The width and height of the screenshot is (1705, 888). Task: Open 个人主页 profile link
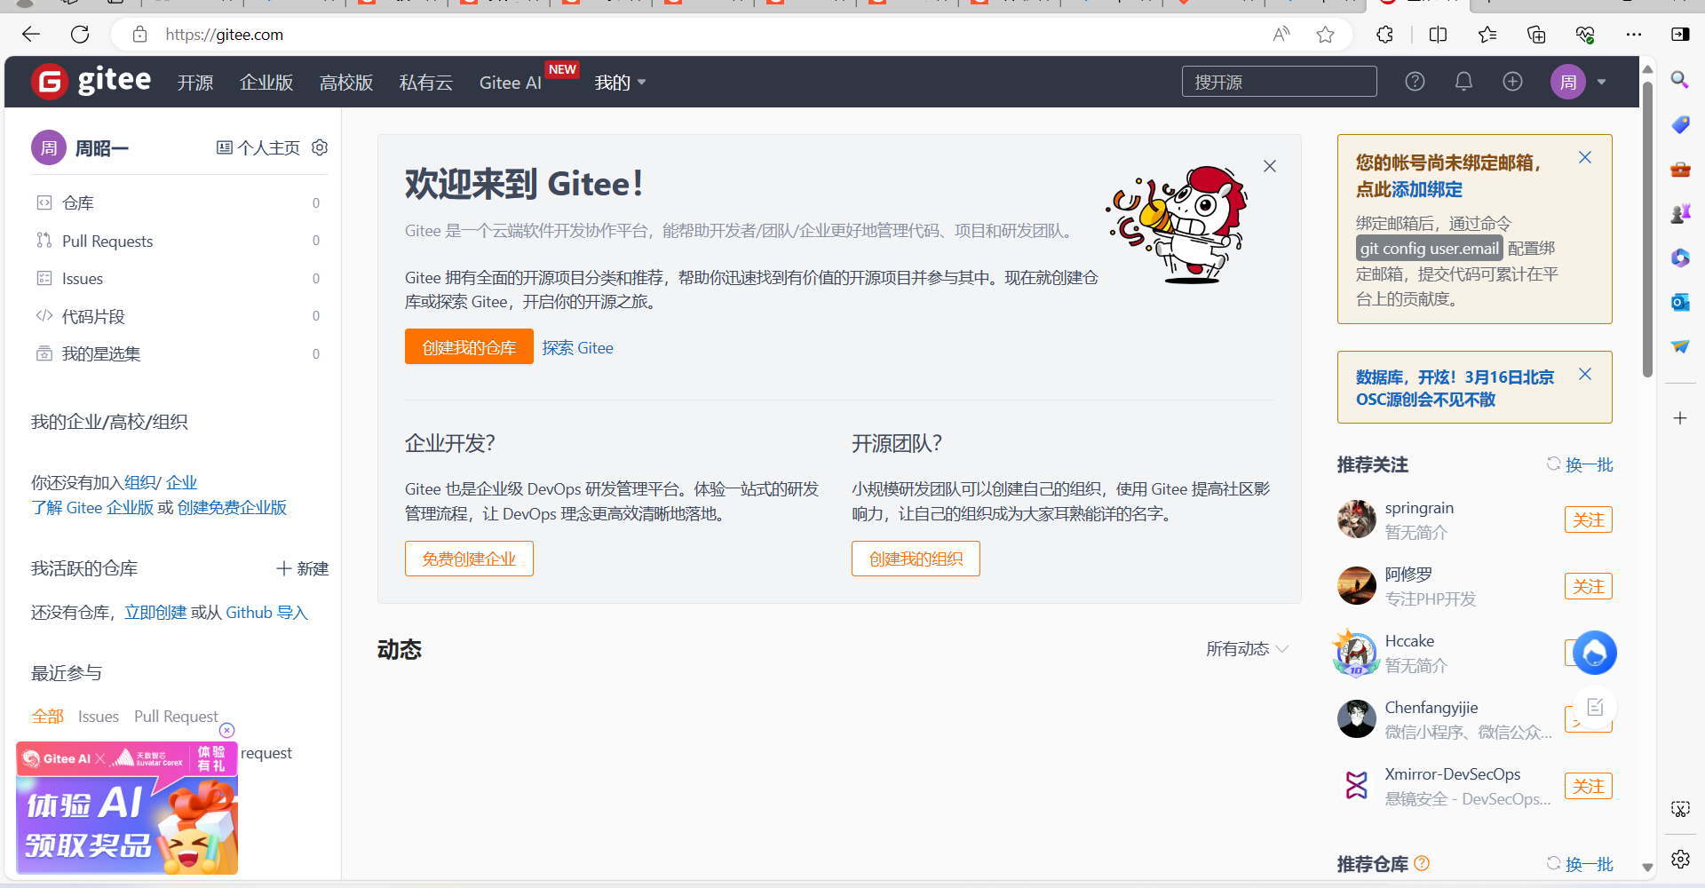[258, 147]
